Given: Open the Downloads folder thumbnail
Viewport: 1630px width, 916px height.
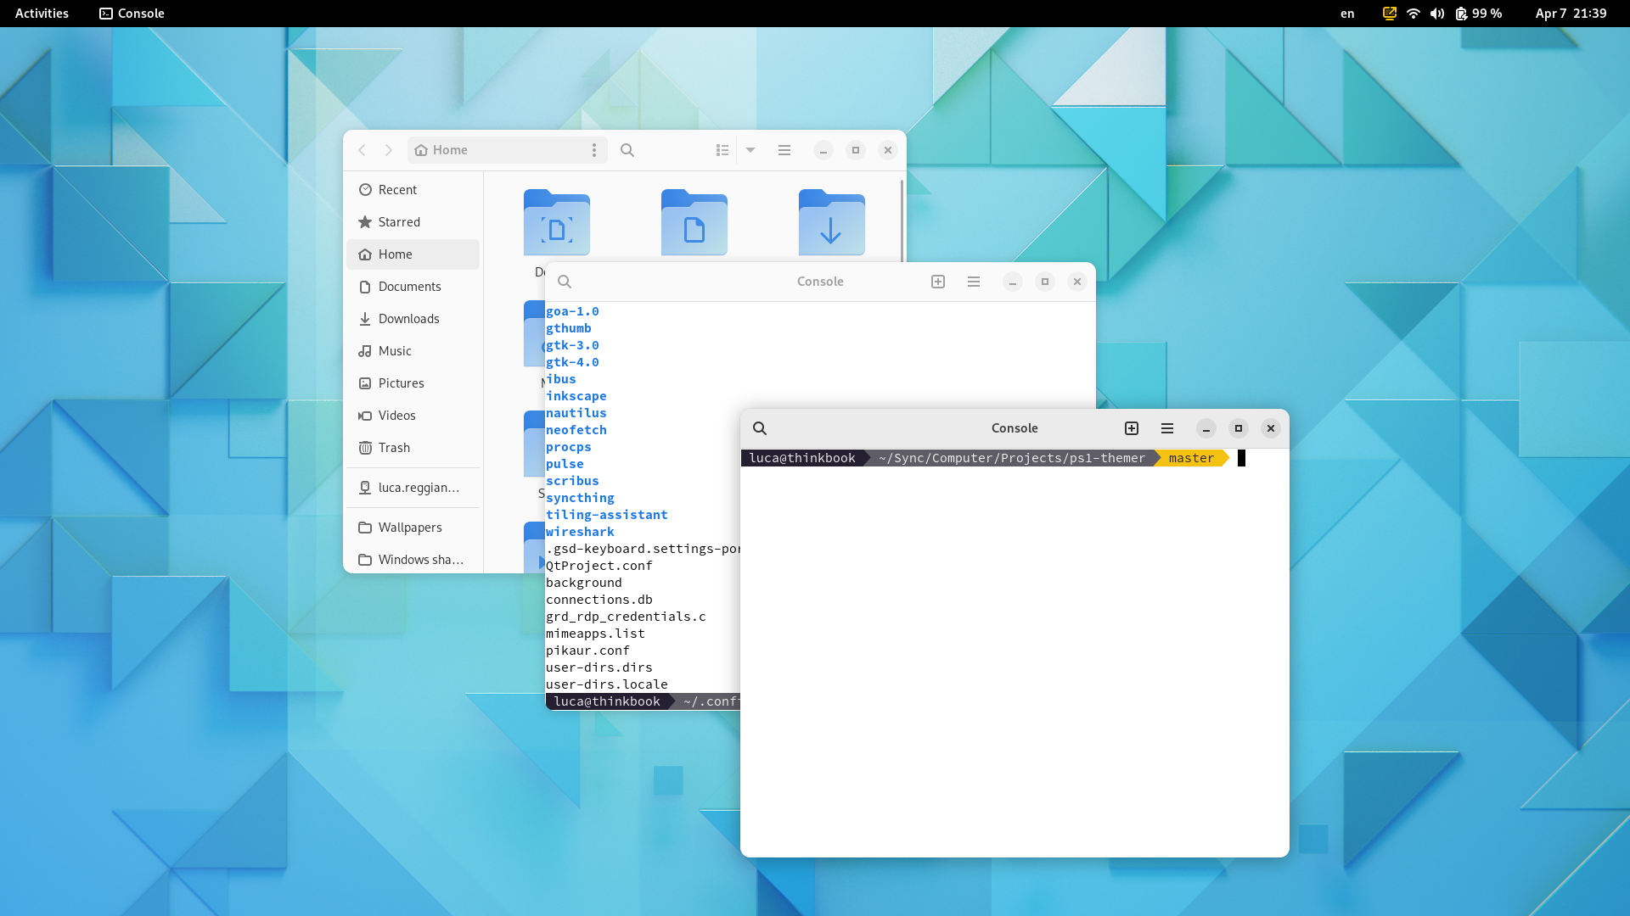Looking at the screenshot, I should click(831, 224).
